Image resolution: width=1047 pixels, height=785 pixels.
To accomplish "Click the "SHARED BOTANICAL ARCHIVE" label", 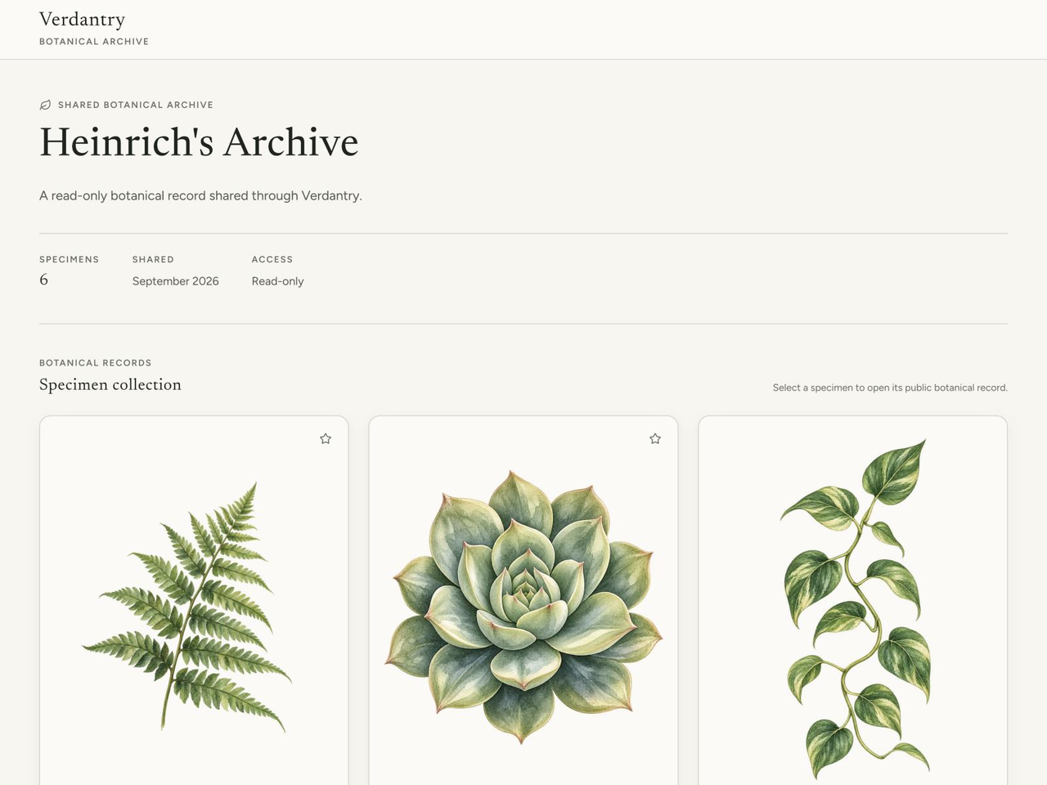I will pyautogui.click(x=136, y=105).
